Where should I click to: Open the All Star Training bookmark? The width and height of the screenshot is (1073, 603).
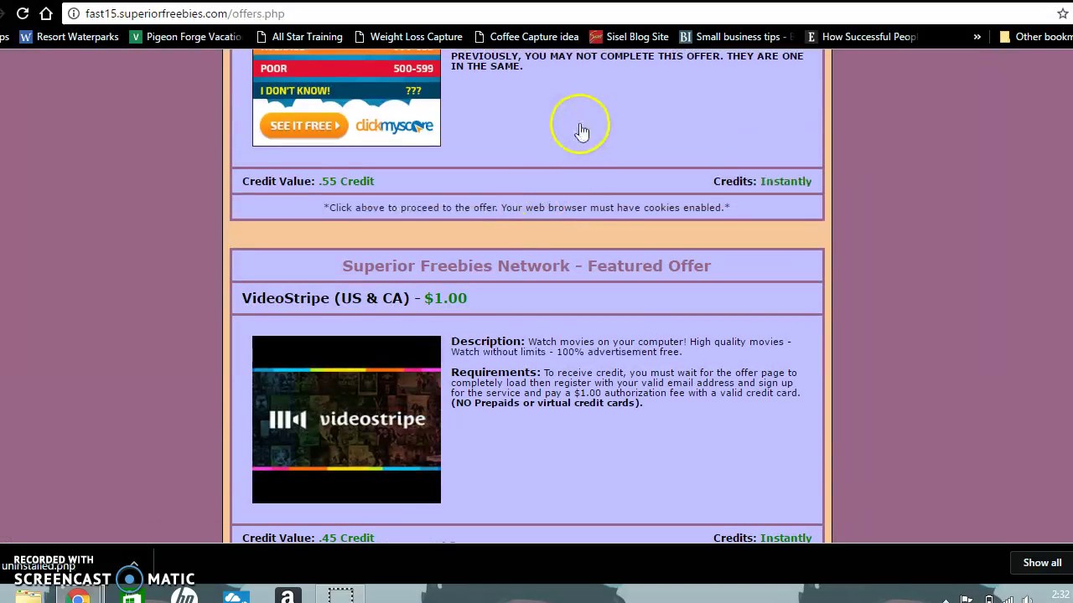pos(299,37)
